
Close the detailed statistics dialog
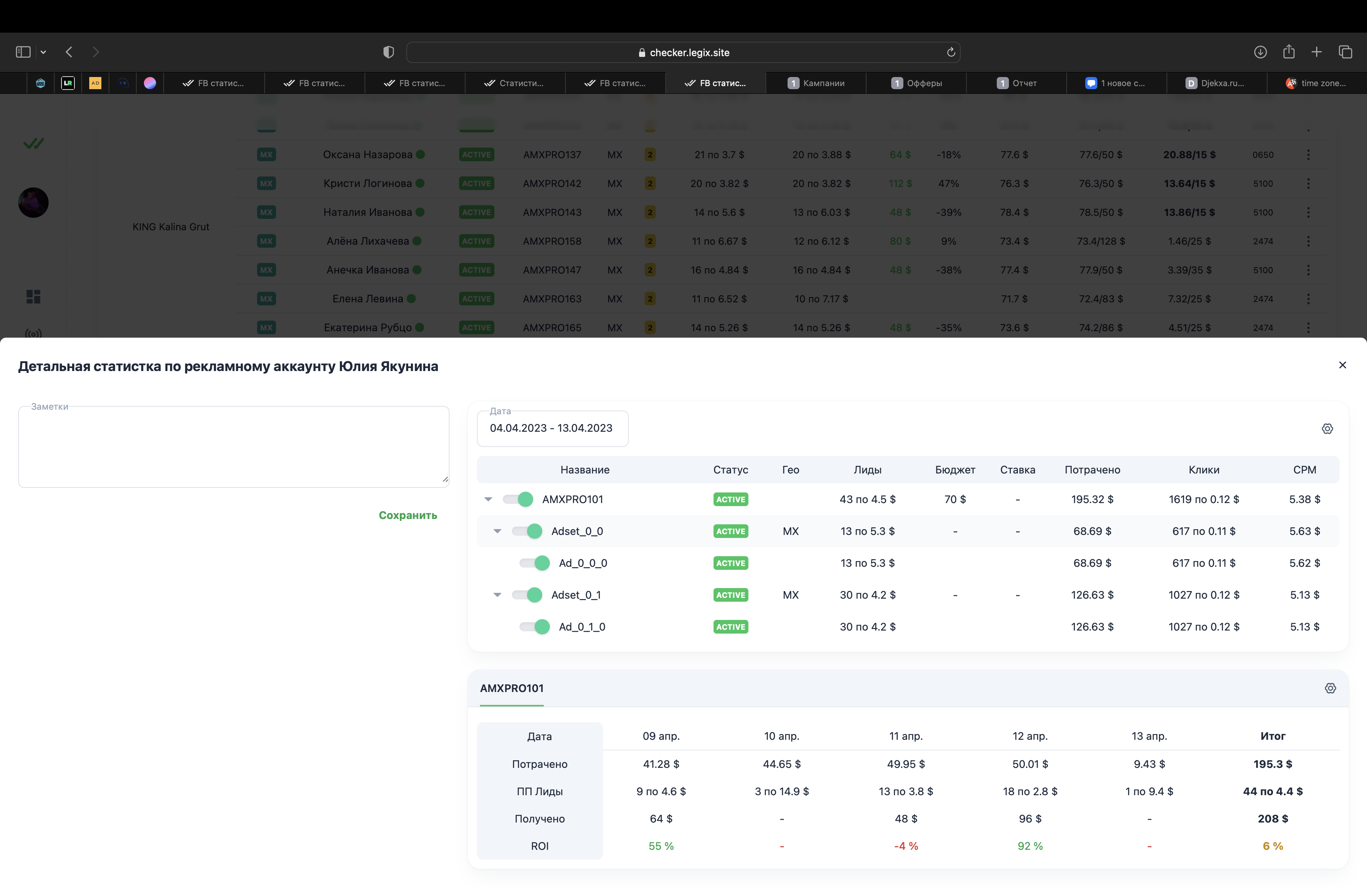1342,365
